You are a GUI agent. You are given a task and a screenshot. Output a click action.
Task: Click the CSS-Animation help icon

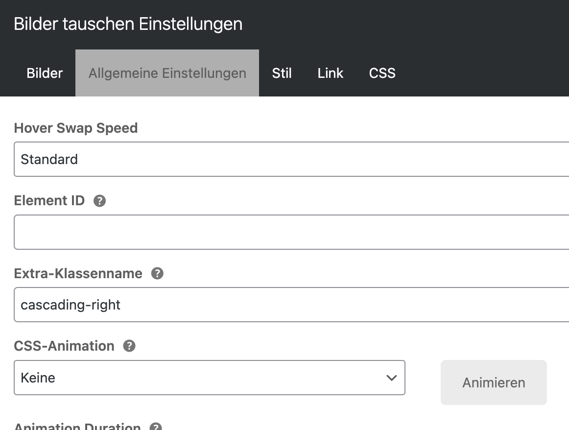(x=129, y=346)
